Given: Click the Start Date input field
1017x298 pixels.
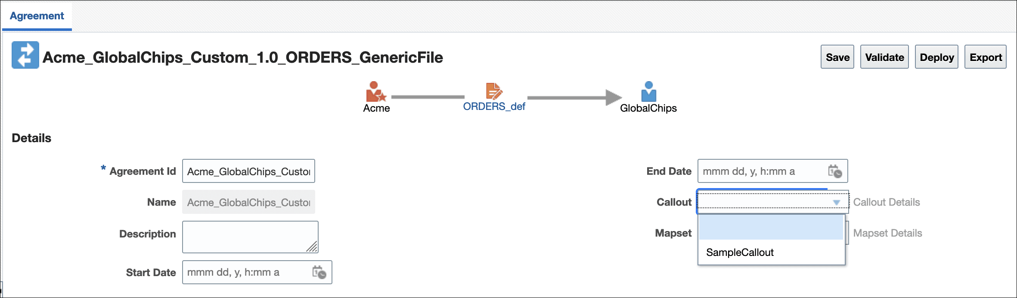Looking at the screenshot, I should click(257, 272).
